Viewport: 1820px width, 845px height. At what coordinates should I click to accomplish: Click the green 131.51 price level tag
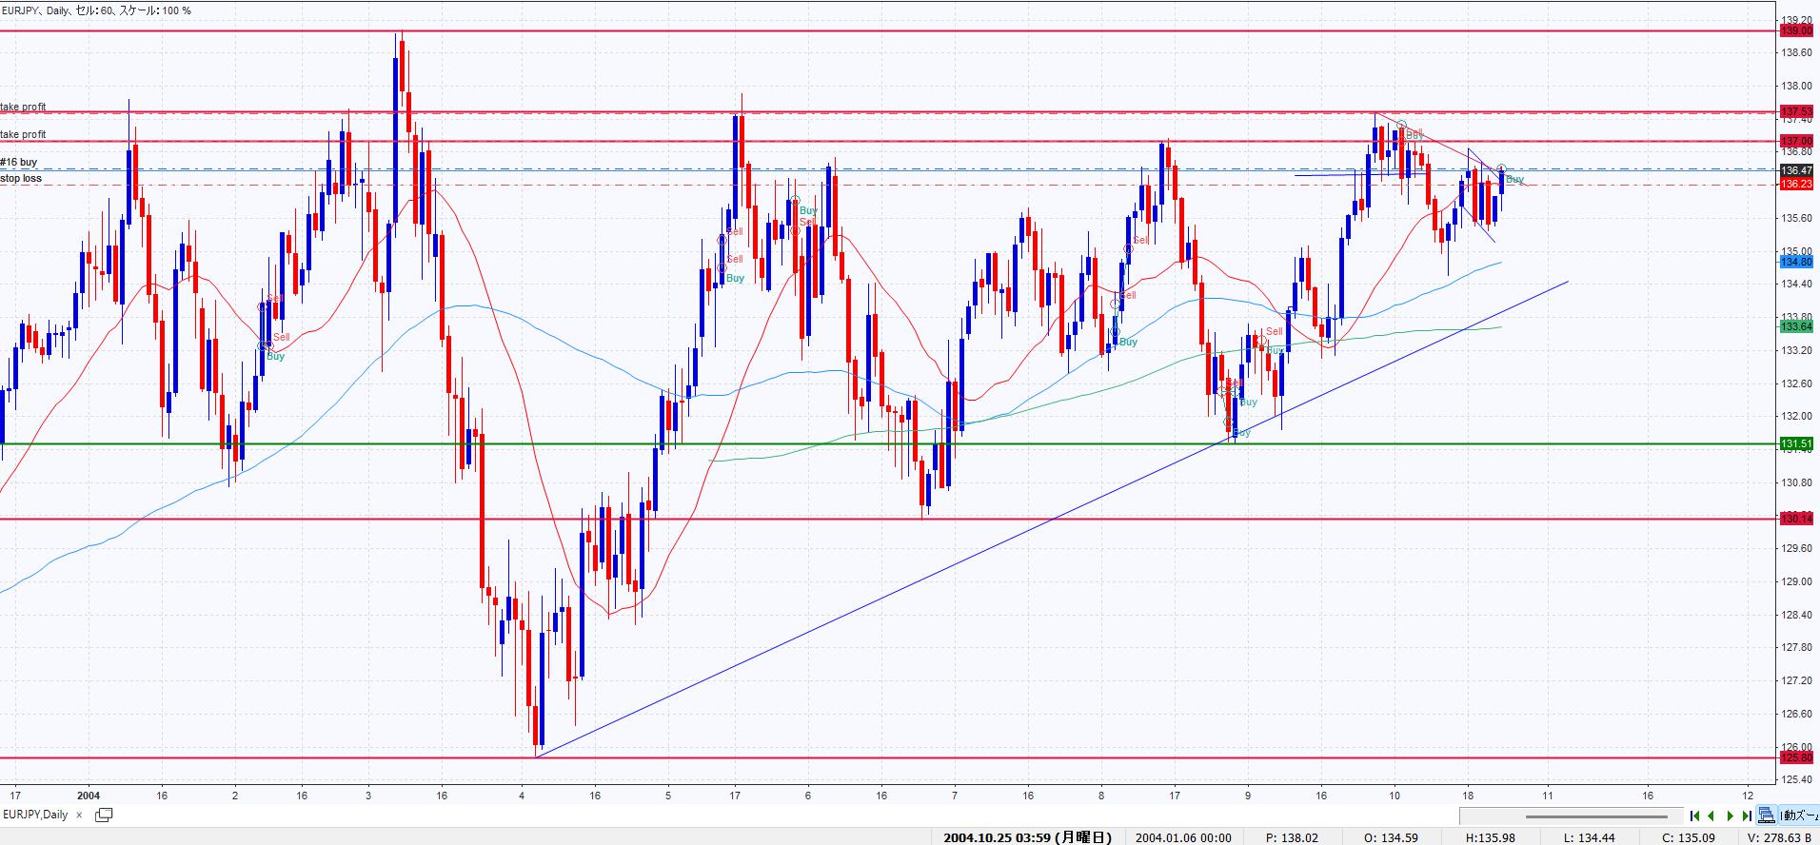1795,443
